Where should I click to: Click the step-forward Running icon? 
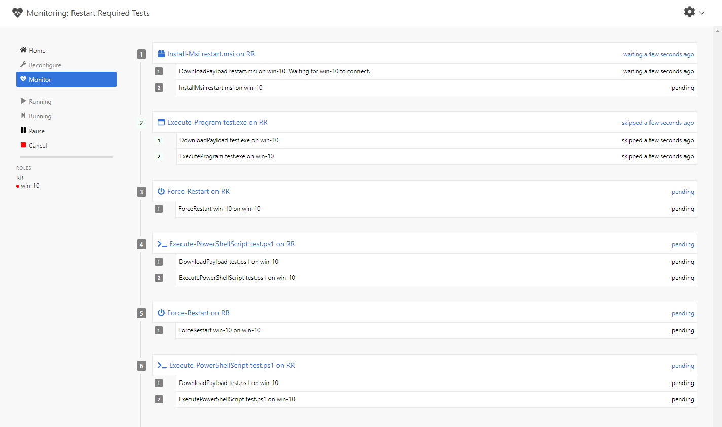coord(23,115)
